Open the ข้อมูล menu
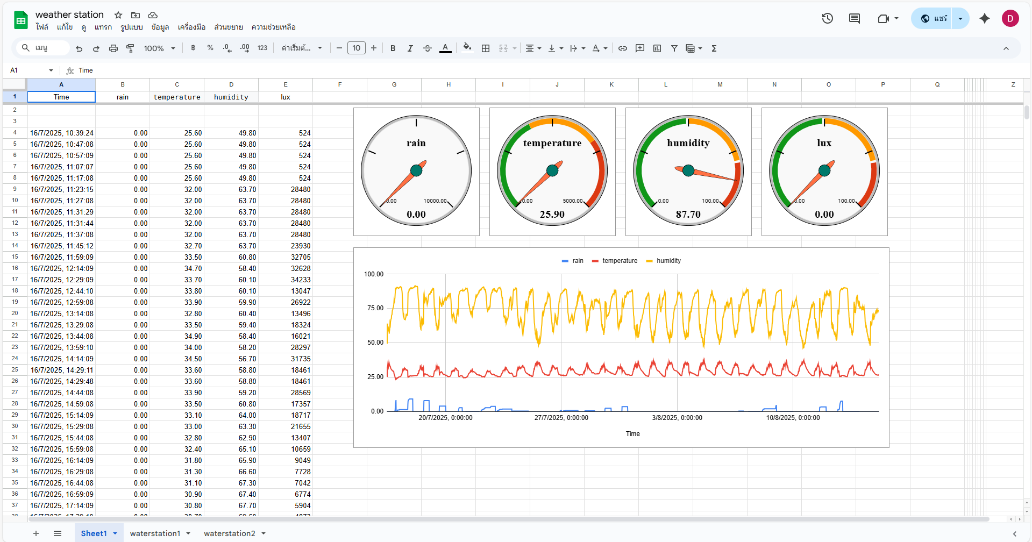Screen dimensions: 1032x542 (x=160, y=27)
